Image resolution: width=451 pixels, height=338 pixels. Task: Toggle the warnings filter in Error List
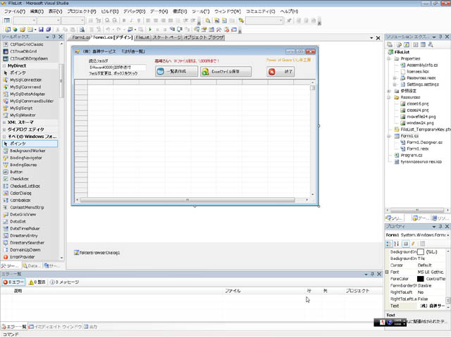pos(37,282)
